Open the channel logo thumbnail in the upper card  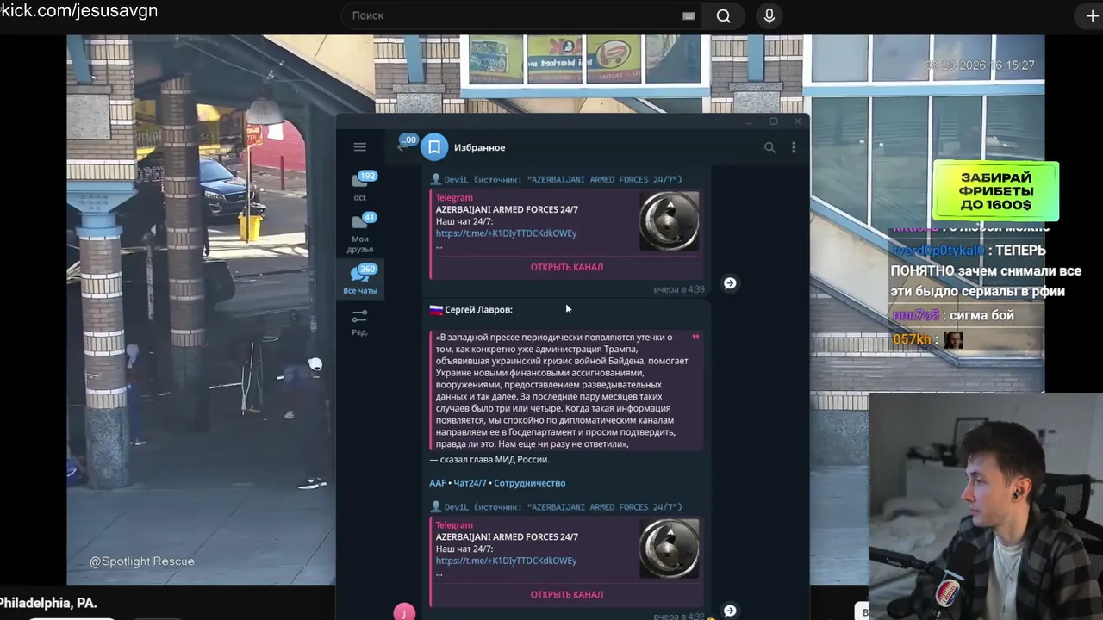coord(670,221)
